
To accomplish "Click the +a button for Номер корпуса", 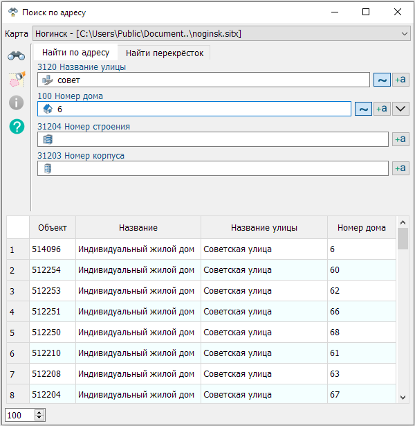I will 400,168.
